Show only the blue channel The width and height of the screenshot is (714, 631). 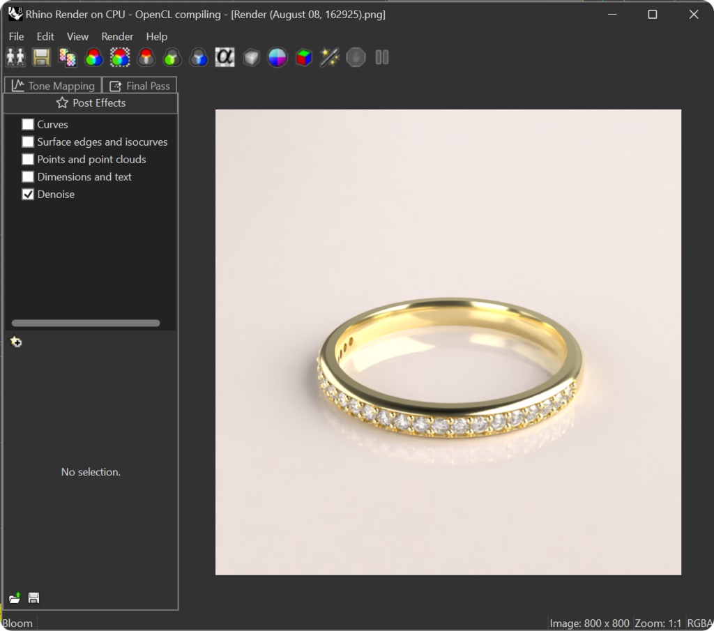pos(199,57)
